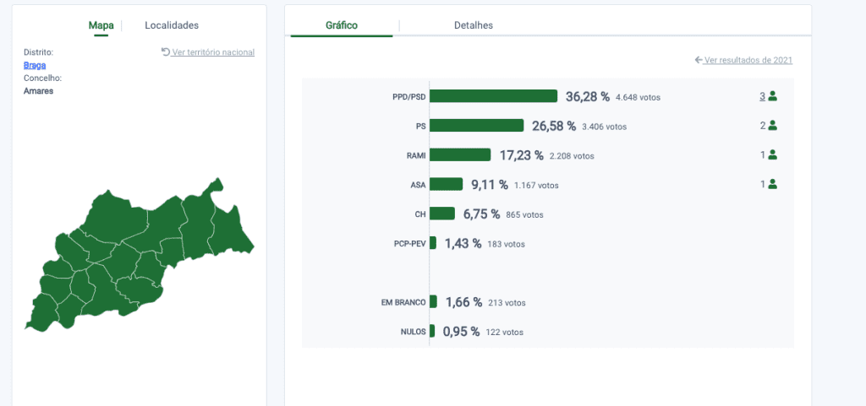
Task: Click the ASA elected member person icon
Action: coord(772,185)
